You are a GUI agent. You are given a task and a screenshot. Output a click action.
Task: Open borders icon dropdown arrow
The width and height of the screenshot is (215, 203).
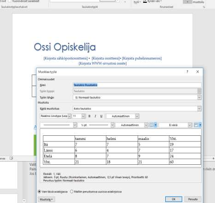coord(156,125)
